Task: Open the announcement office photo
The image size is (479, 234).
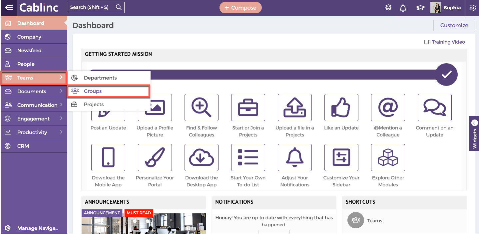Action: coord(144,224)
